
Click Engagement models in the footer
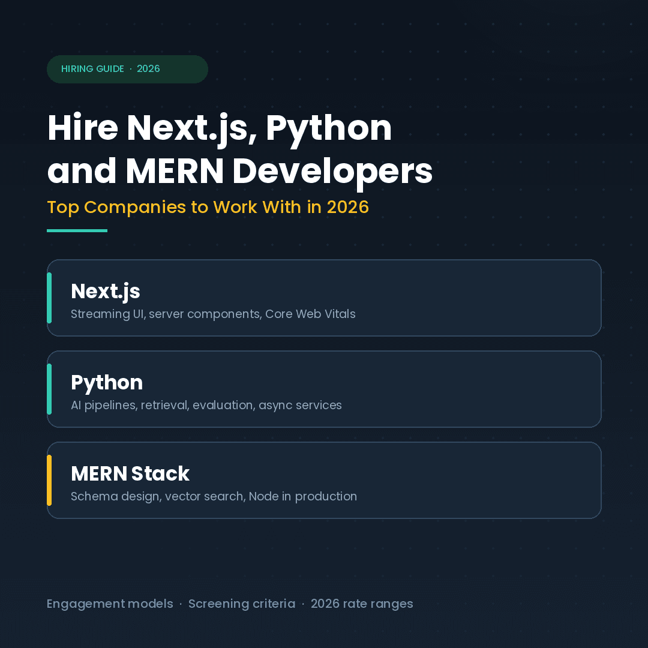pos(110,604)
